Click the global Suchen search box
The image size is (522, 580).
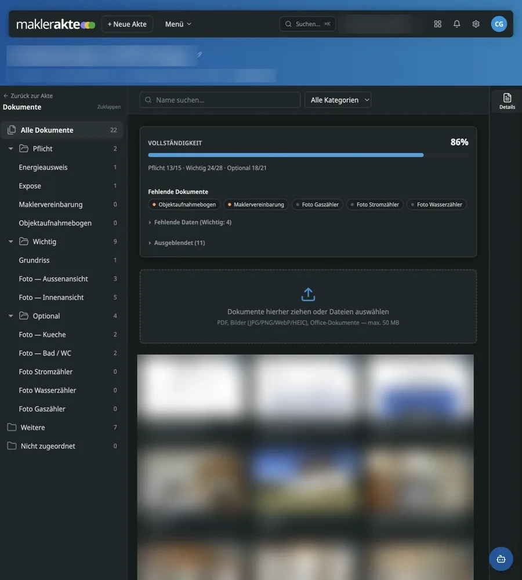click(307, 24)
